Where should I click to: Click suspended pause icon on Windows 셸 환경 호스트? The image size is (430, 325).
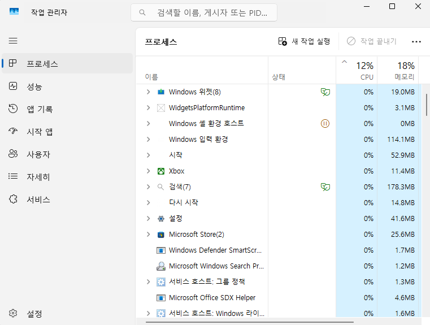(x=325, y=123)
